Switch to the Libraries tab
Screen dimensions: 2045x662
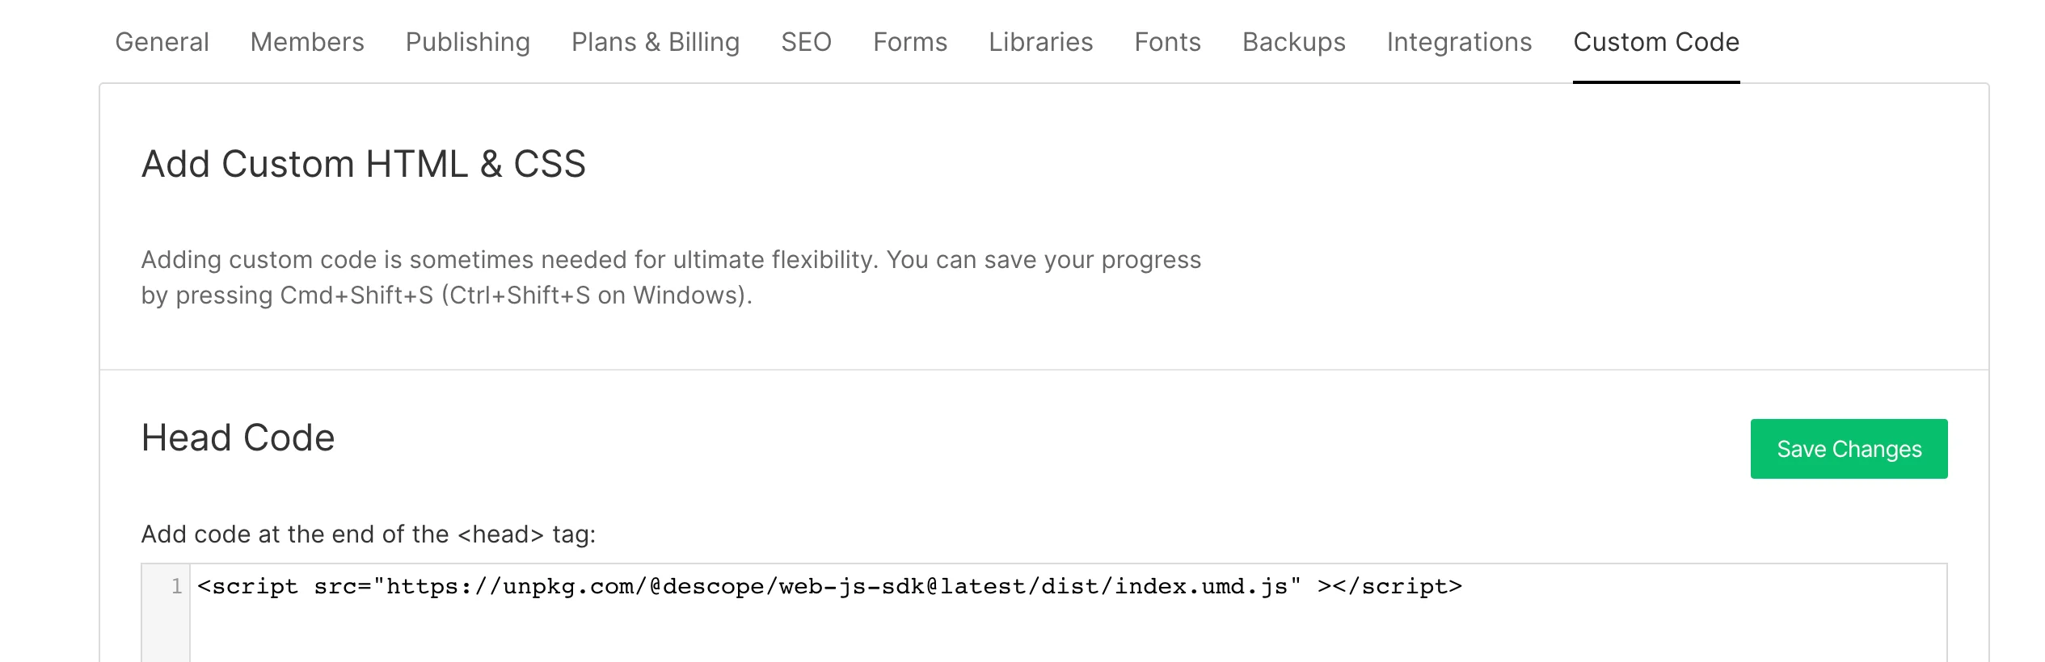pos(1039,42)
